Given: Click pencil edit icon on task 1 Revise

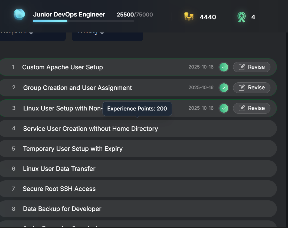Looking at the screenshot, I should 242,67.
